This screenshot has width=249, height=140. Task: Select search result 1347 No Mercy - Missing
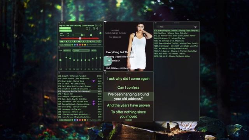point(177,48)
